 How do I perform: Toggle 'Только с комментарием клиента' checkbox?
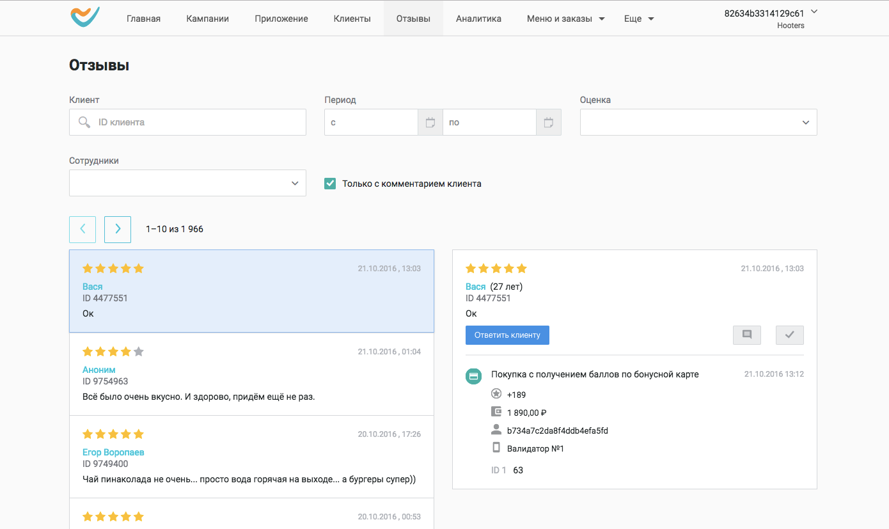[330, 184]
